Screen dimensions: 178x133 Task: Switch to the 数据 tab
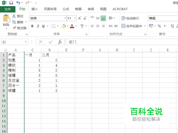tap(78, 9)
